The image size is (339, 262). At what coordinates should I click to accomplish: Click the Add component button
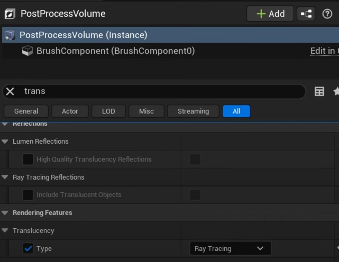(x=270, y=14)
